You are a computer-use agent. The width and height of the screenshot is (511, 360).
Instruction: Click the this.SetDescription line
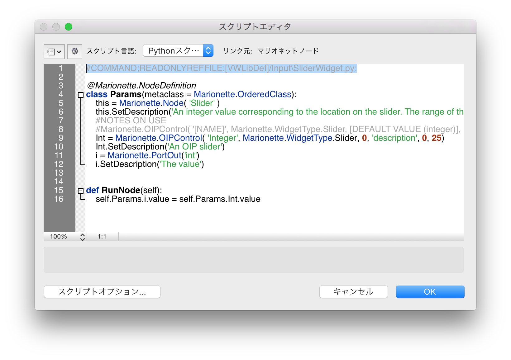click(279, 112)
